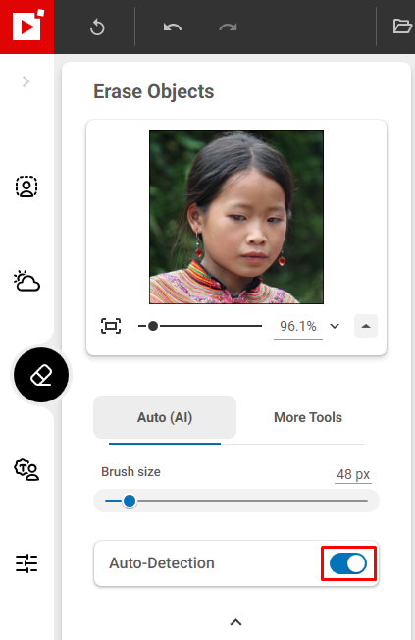
Task: Click the red app logo icon
Action: [26, 27]
